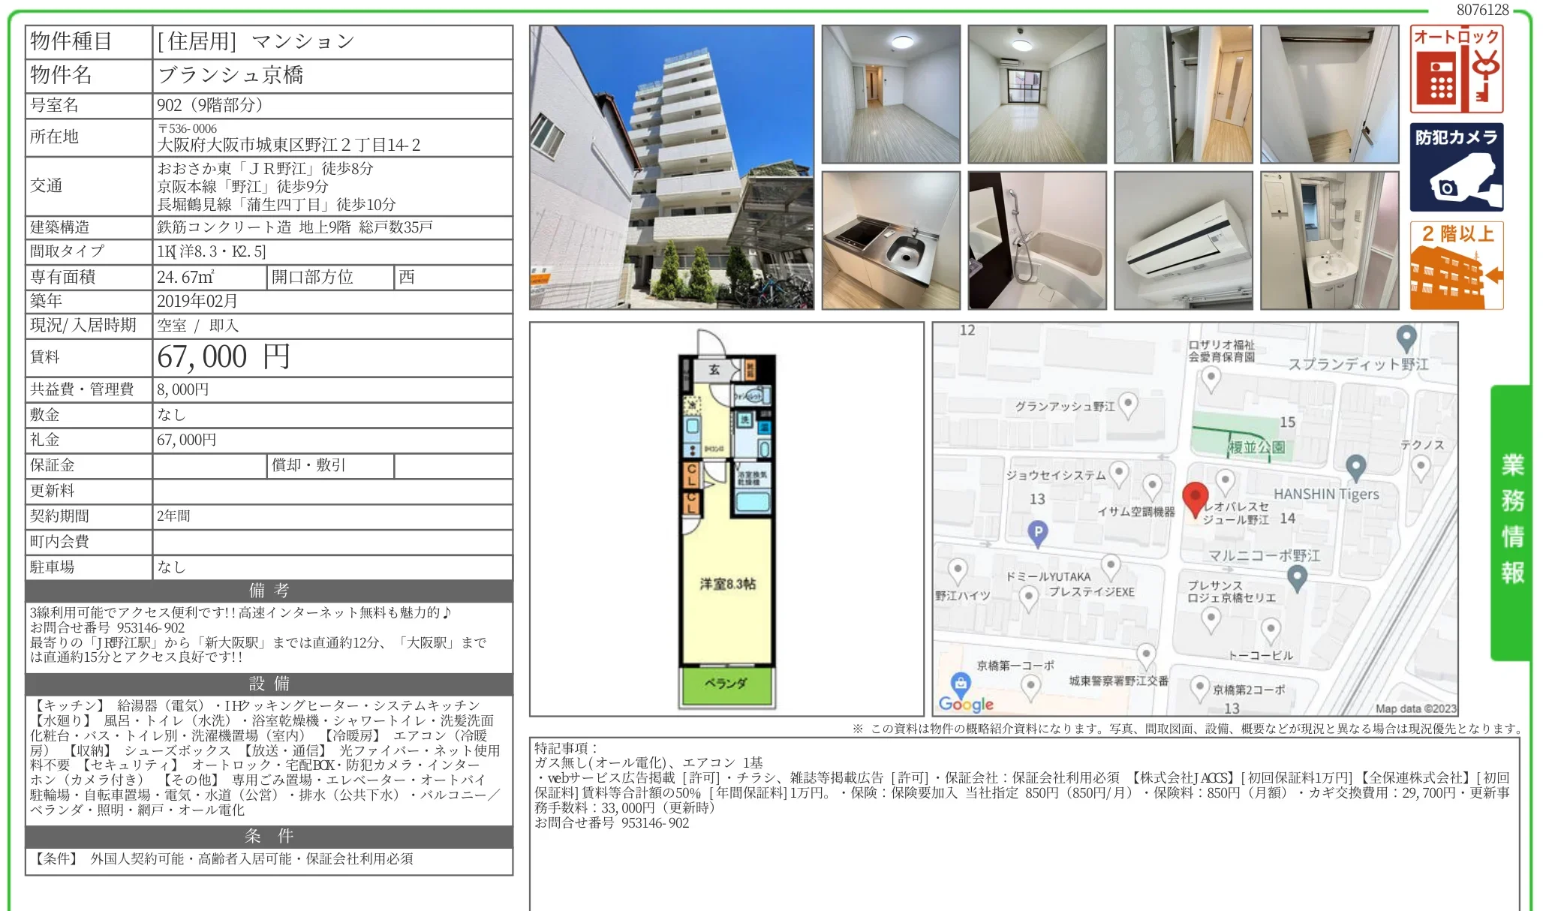Open the kitchen sink photo thumbnail
The width and height of the screenshot is (1543, 911).
891,240
